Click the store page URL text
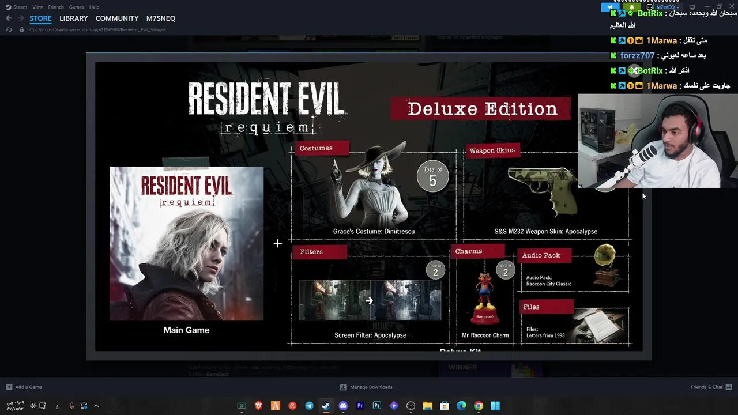This screenshot has height=415, width=738. click(96, 29)
